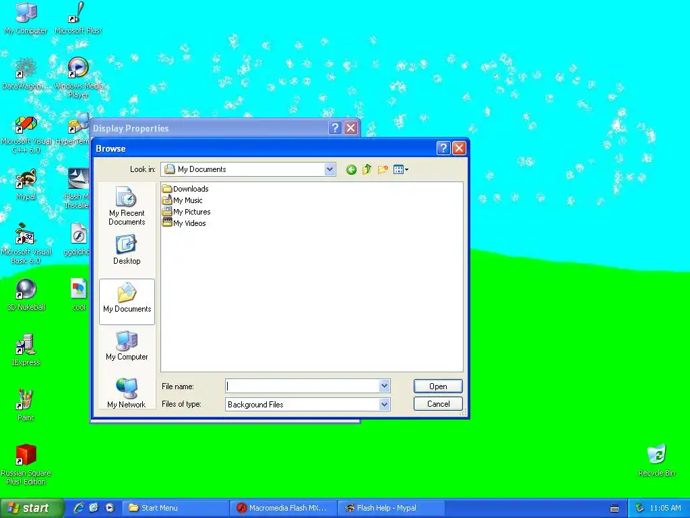Open the View Menu button in Browse

point(400,169)
